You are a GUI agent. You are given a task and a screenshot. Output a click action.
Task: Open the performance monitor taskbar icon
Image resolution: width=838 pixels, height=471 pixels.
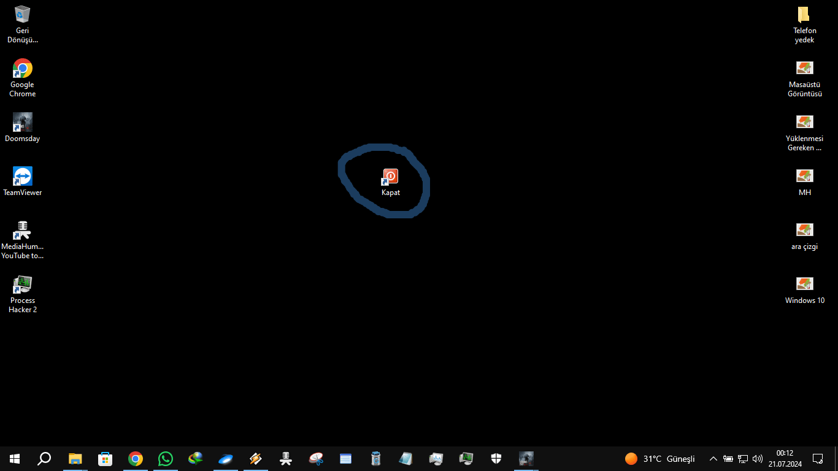(436, 459)
